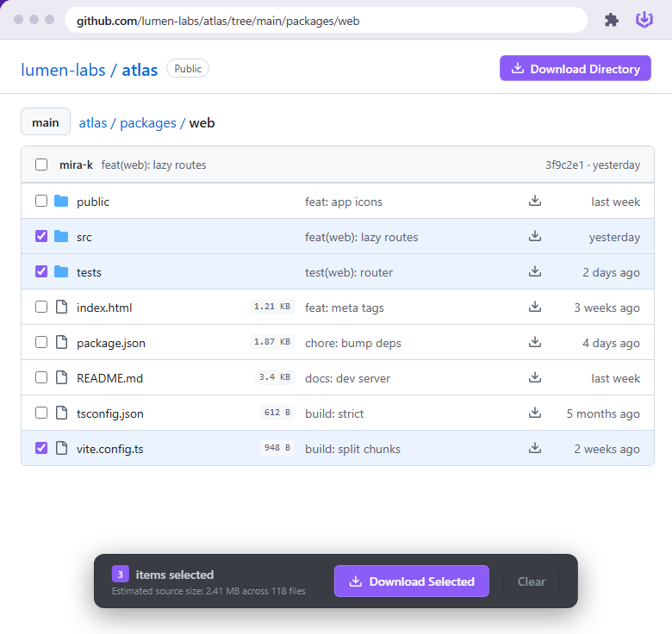This screenshot has width=672, height=634.
Task: Click the vite.config.ts file icon
Action: (x=62, y=448)
